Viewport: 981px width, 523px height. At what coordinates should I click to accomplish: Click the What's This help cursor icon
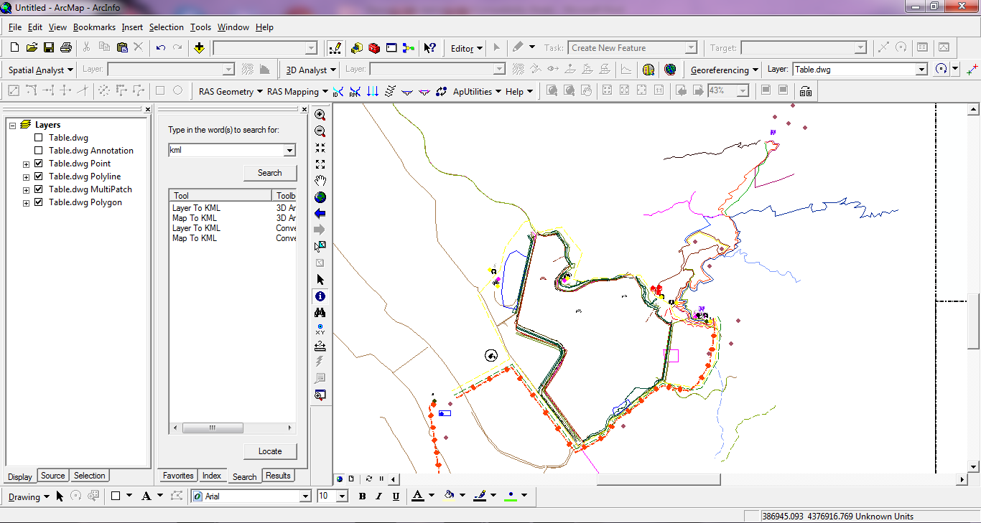(x=429, y=48)
